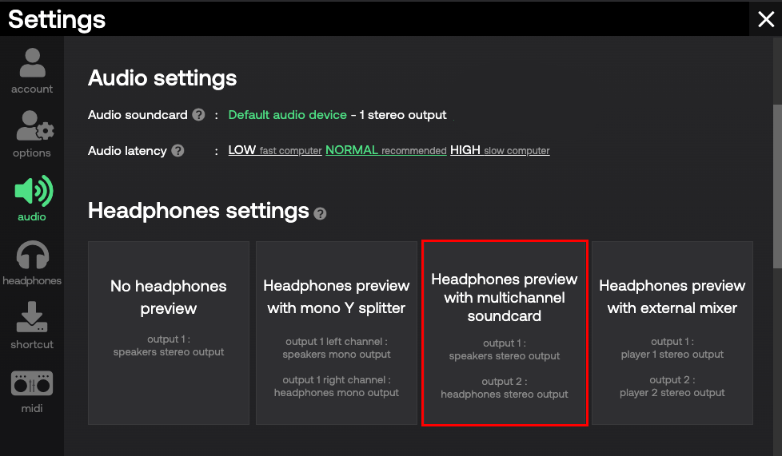Set audio latency to LOW fast computer
The image size is (782, 456).
point(275,150)
